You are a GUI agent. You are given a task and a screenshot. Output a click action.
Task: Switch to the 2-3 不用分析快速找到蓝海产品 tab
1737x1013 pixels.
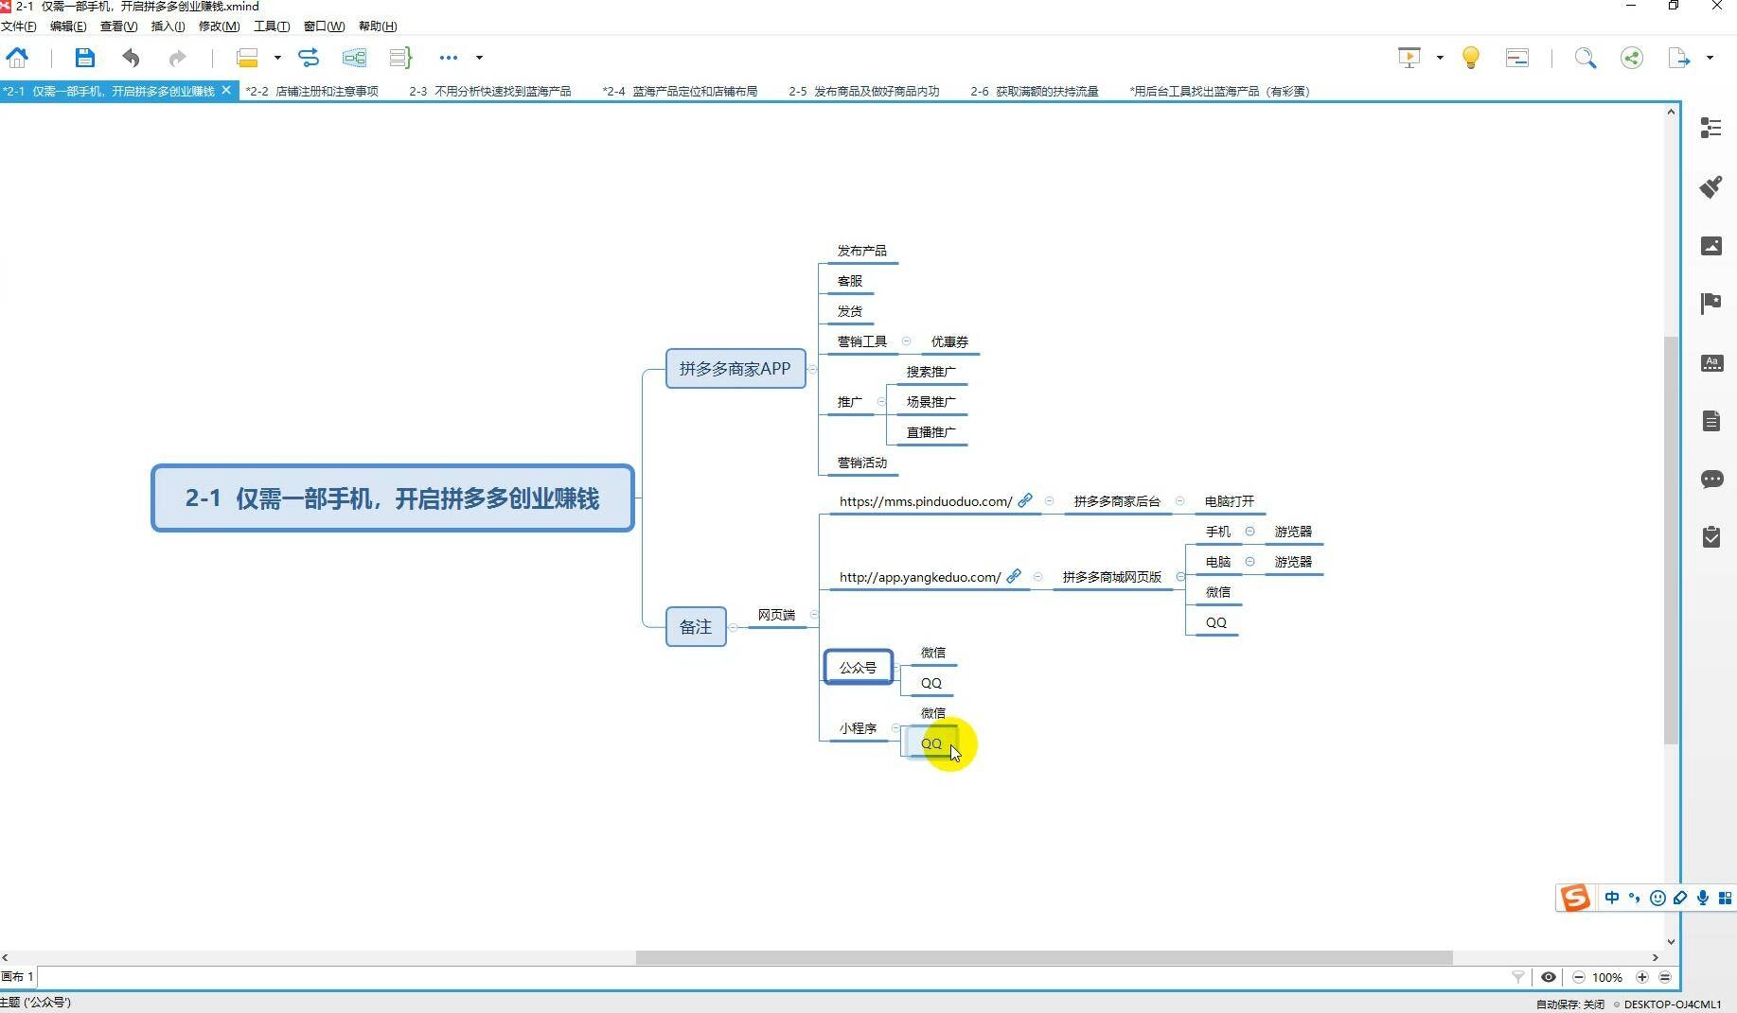click(490, 91)
